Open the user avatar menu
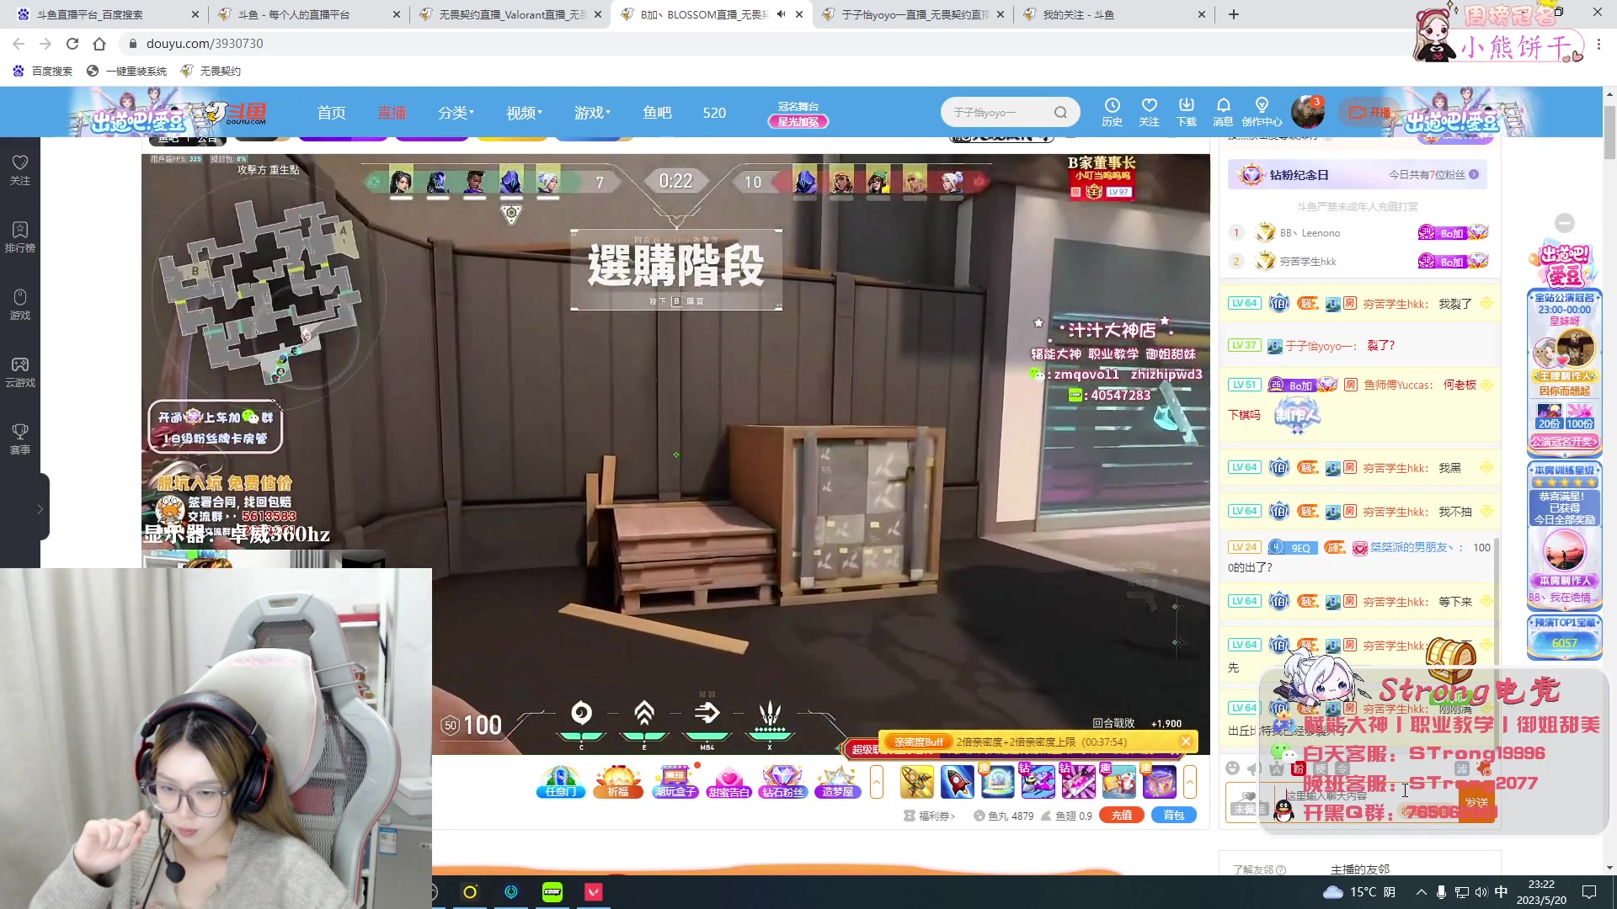This screenshot has height=909, width=1617. 1307,112
